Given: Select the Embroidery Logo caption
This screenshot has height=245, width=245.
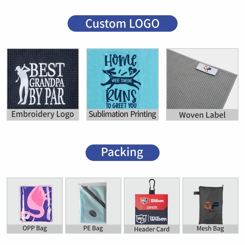Looking at the screenshot, I should [x=43, y=114].
